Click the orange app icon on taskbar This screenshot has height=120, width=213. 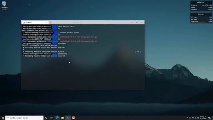click(x=73, y=118)
